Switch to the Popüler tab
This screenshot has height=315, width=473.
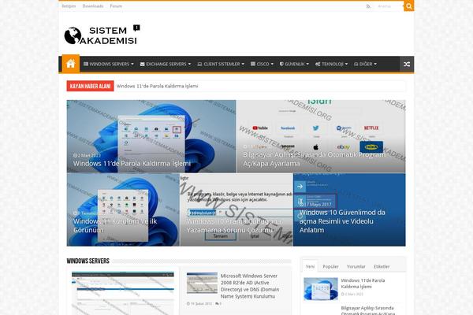pos(330,266)
